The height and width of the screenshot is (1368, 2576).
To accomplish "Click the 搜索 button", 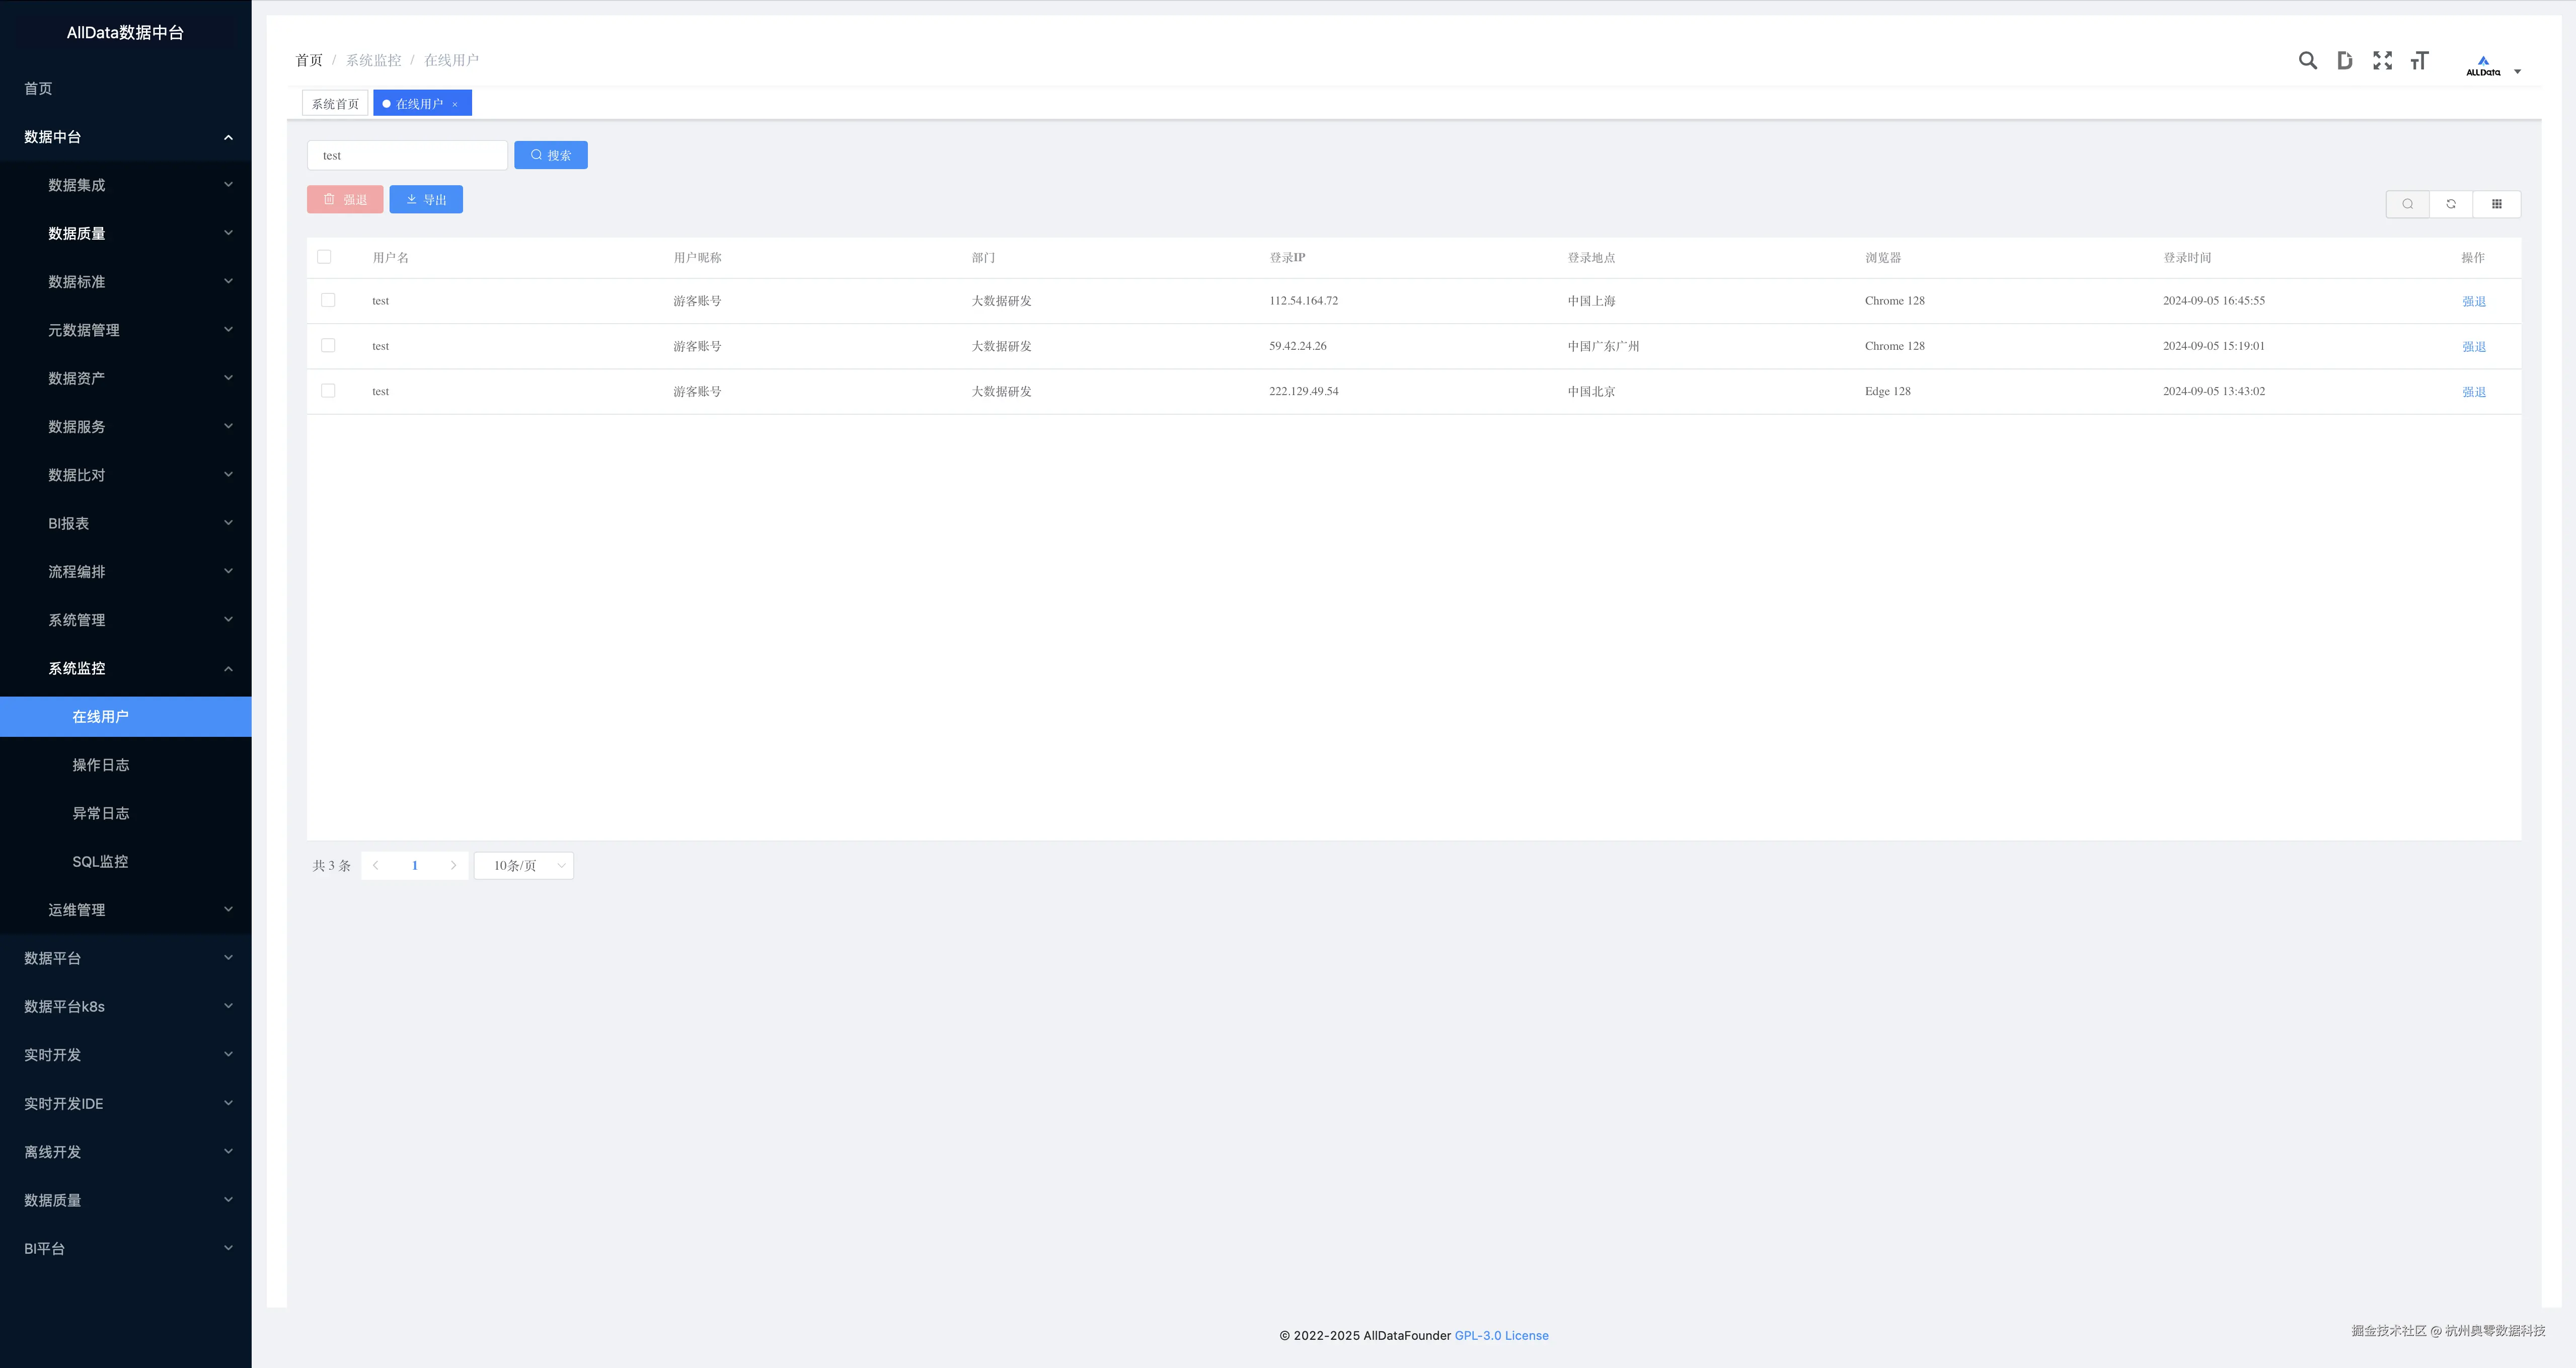I will click(550, 155).
